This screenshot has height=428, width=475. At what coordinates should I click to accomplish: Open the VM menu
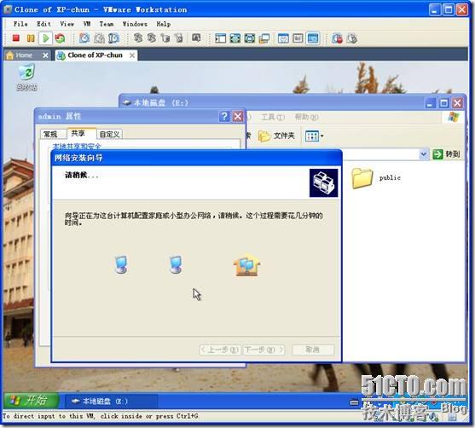87,24
